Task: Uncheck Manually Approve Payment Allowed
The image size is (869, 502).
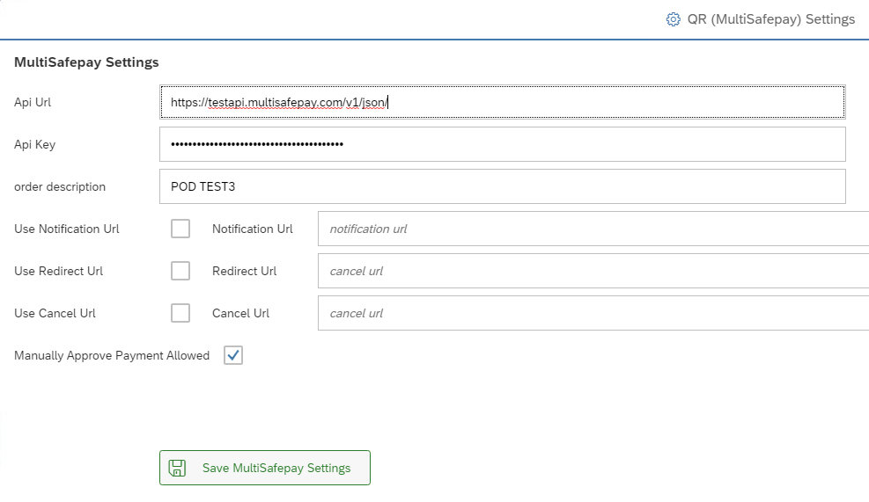Action: pyautogui.click(x=233, y=355)
